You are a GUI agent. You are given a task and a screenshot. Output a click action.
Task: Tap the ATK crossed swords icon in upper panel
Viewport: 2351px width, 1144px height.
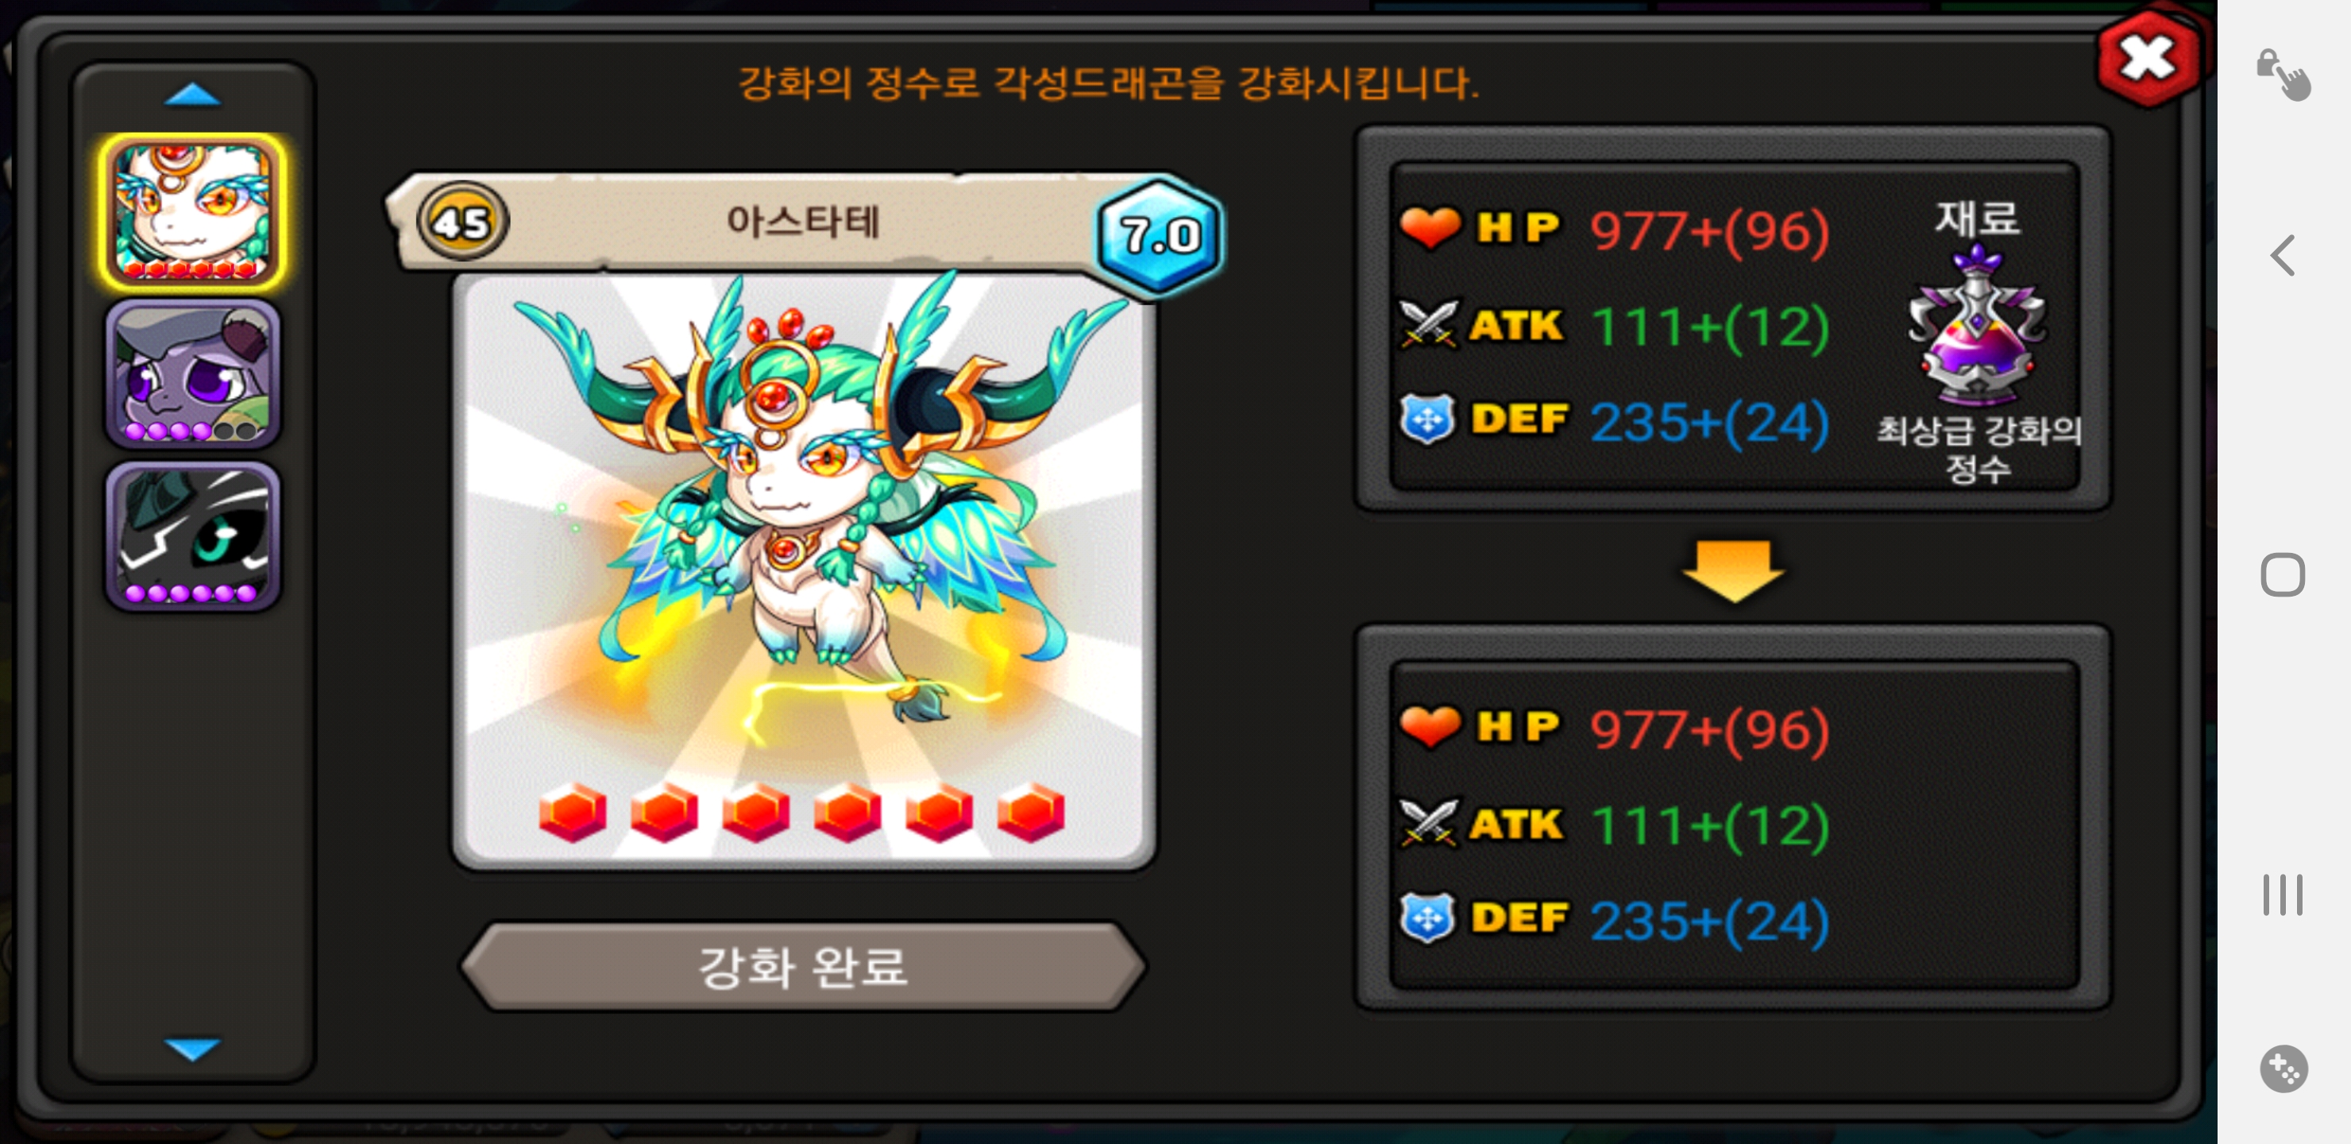1429,324
